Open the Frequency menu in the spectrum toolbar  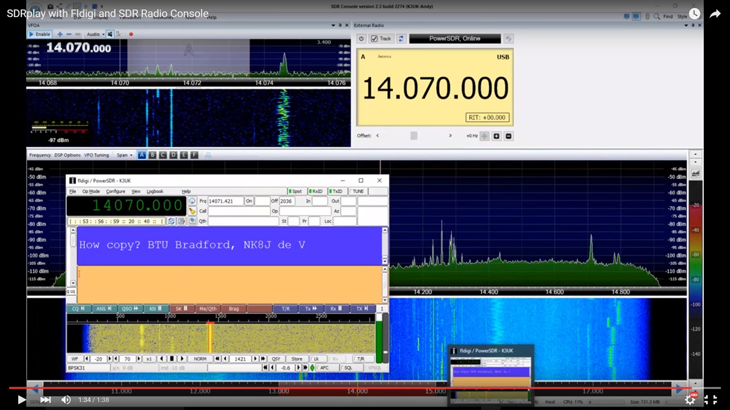click(40, 155)
